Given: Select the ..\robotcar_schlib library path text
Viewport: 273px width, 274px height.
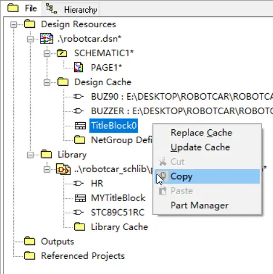Looking at the screenshot, I should click(x=114, y=169).
